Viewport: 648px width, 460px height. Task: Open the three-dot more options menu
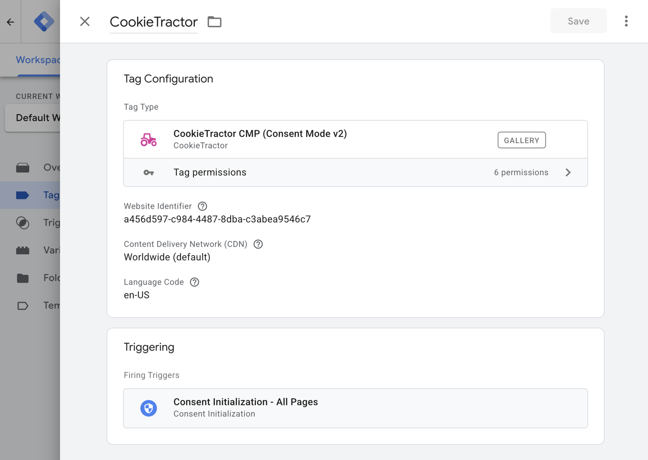tap(626, 21)
